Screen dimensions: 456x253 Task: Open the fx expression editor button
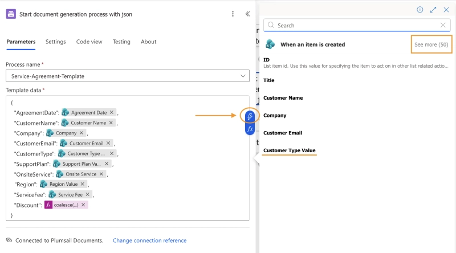coord(250,129)
